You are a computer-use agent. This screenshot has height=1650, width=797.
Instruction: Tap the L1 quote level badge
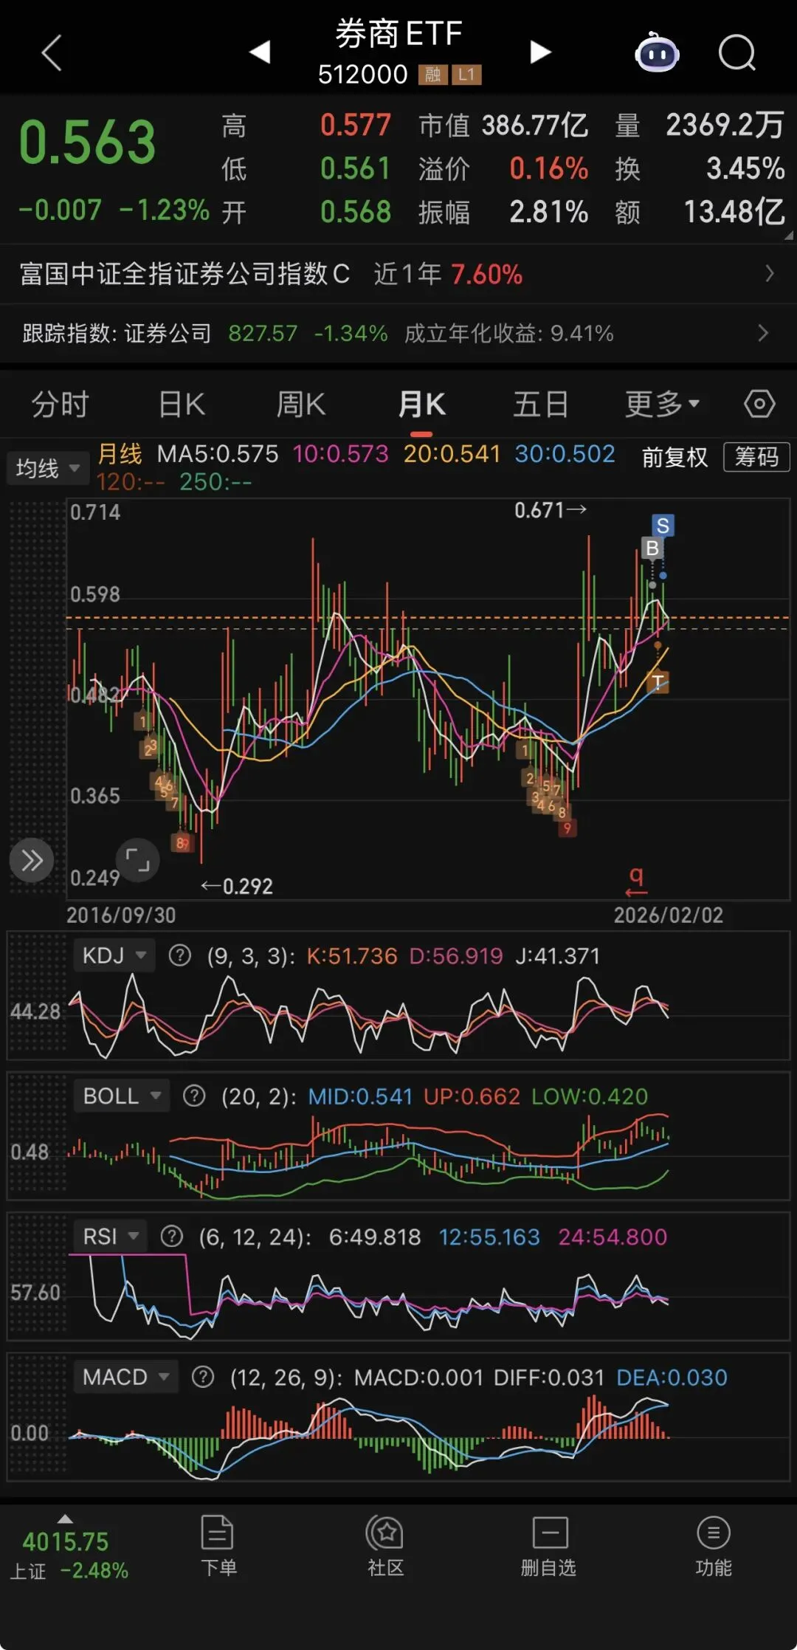(466, 74)
